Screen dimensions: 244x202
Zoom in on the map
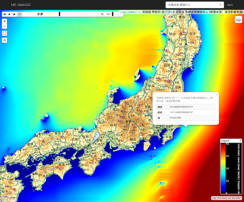point(4,21)
